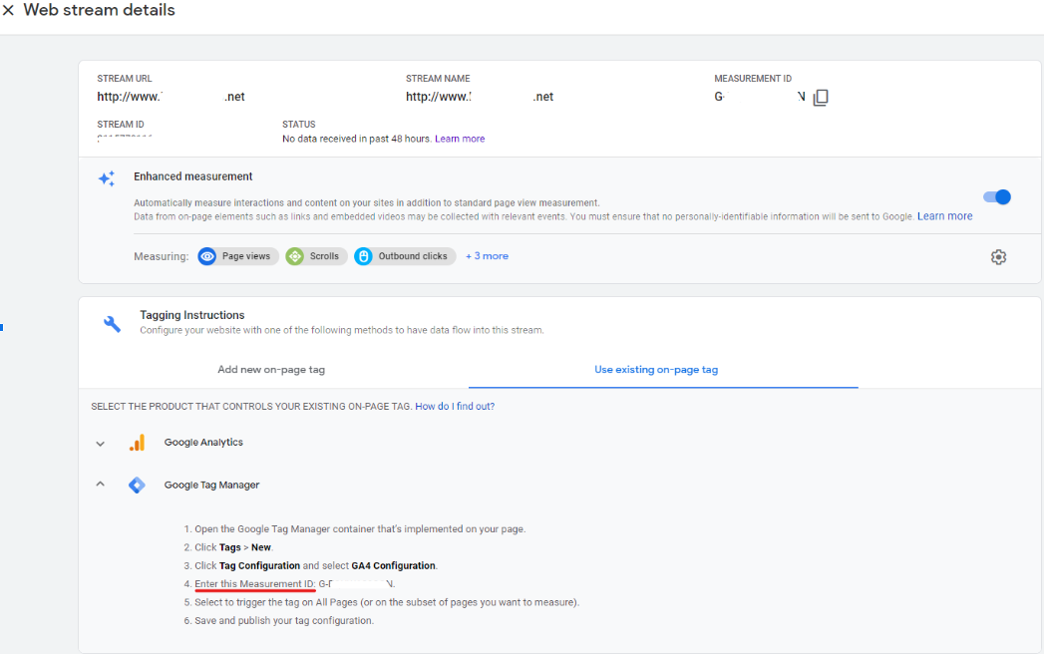Click step 2 'Click Tags > New'

click(x=233, y=547)
